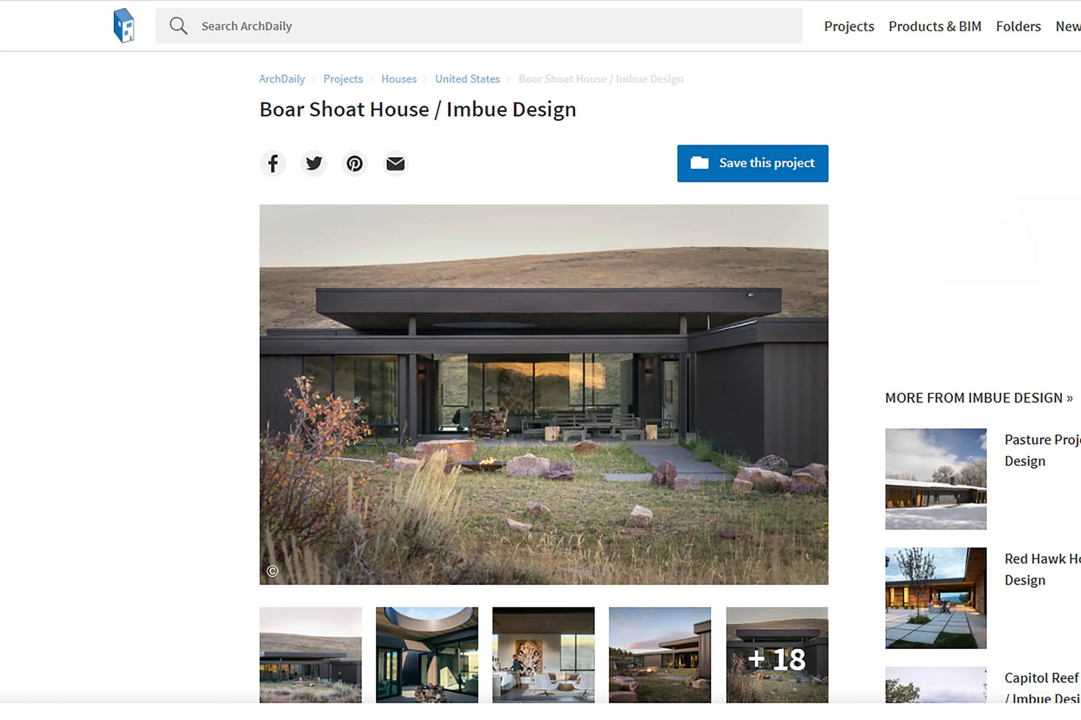Save this project

coord(753,163)
